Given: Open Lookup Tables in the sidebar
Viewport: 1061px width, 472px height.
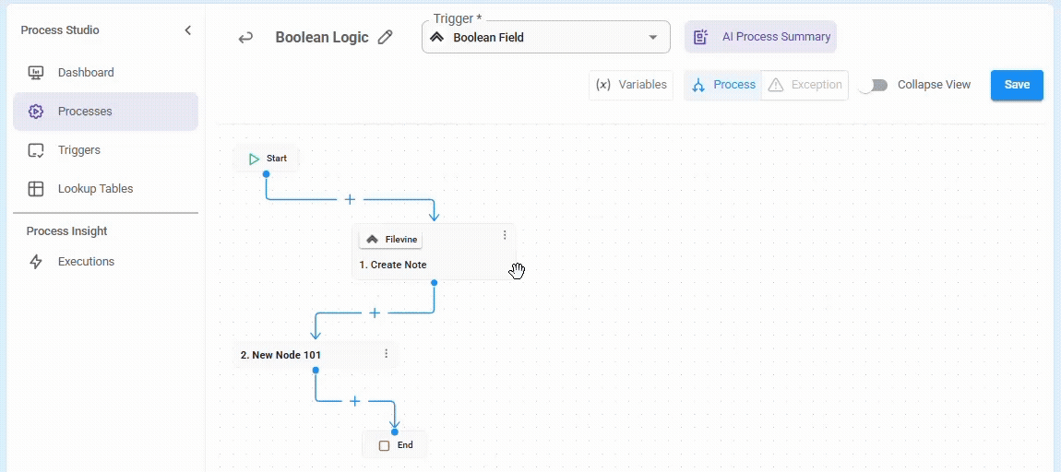Looking at the screenshot, I should point(95,189).
